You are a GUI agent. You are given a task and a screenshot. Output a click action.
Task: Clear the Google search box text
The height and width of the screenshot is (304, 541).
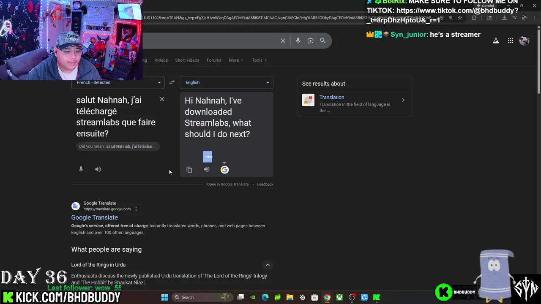click(x=283, y=41)
